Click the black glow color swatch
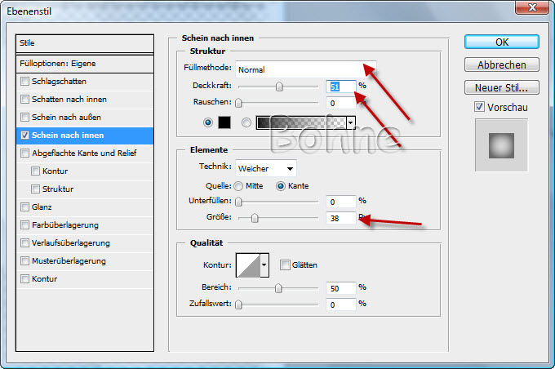555x369 pixels. point(224,122)
